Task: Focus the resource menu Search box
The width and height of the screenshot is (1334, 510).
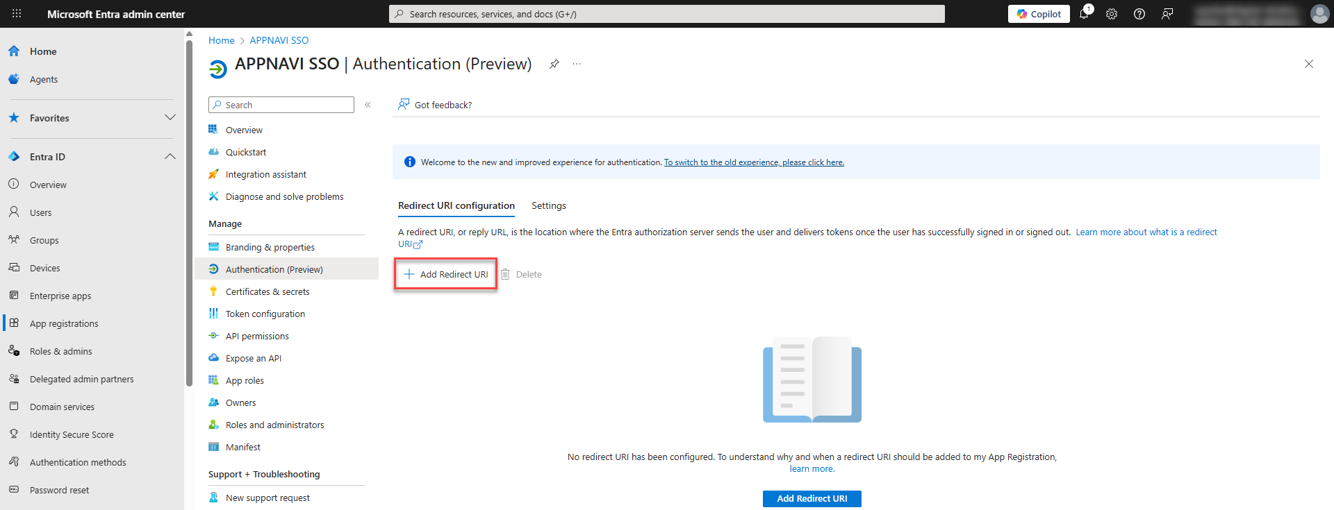Action: 281,105
